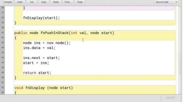
Task: Click the Close button in toolbar
Action: point(80,2)
